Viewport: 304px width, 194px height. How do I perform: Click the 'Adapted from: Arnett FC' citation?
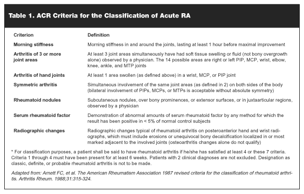click(152, 176)
